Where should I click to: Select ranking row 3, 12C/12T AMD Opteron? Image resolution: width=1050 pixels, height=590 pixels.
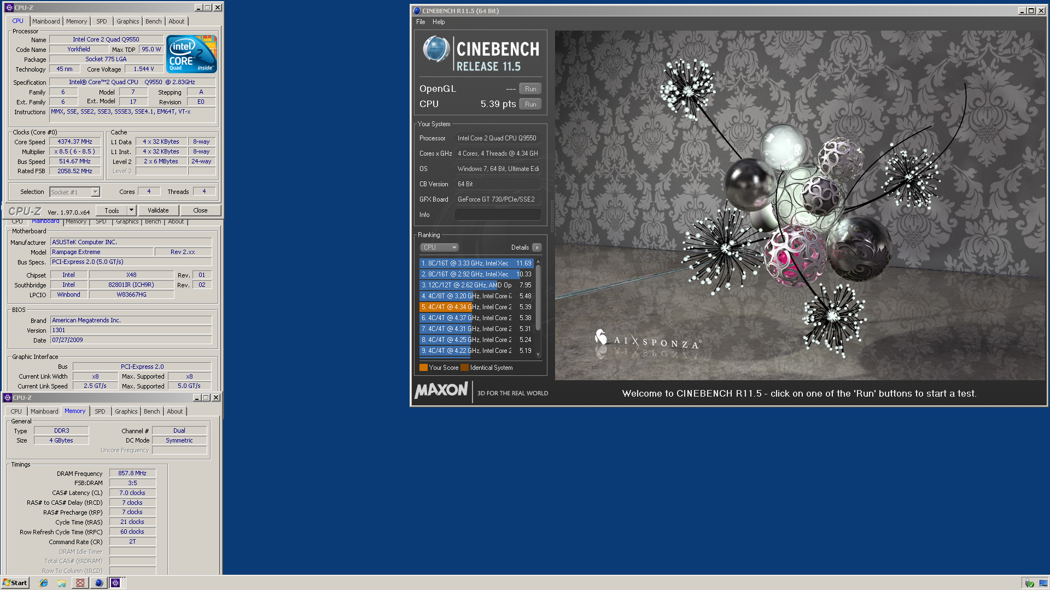tap(476, 285)
